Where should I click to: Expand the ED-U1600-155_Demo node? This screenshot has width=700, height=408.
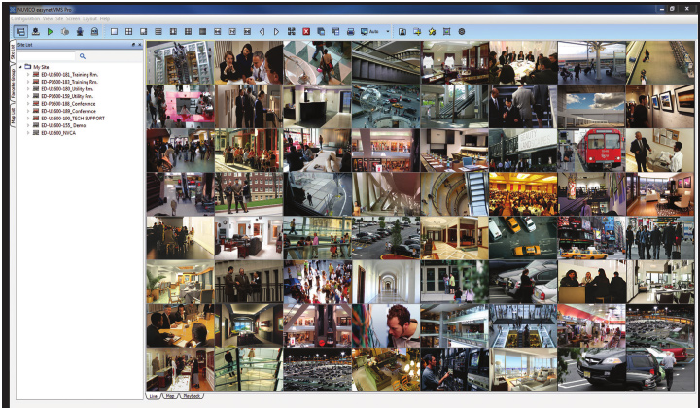coord(29,125)
